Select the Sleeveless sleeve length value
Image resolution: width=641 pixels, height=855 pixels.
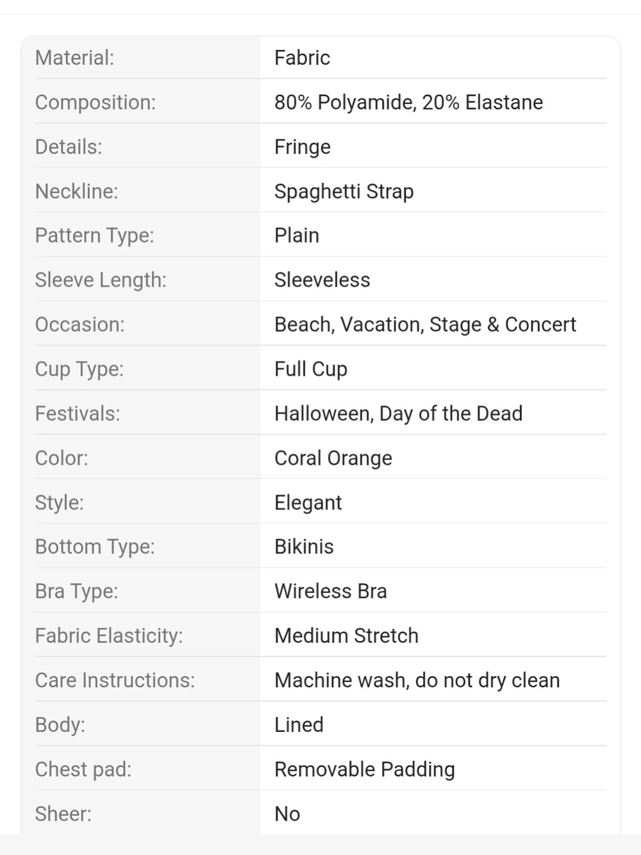coord(322,280)
